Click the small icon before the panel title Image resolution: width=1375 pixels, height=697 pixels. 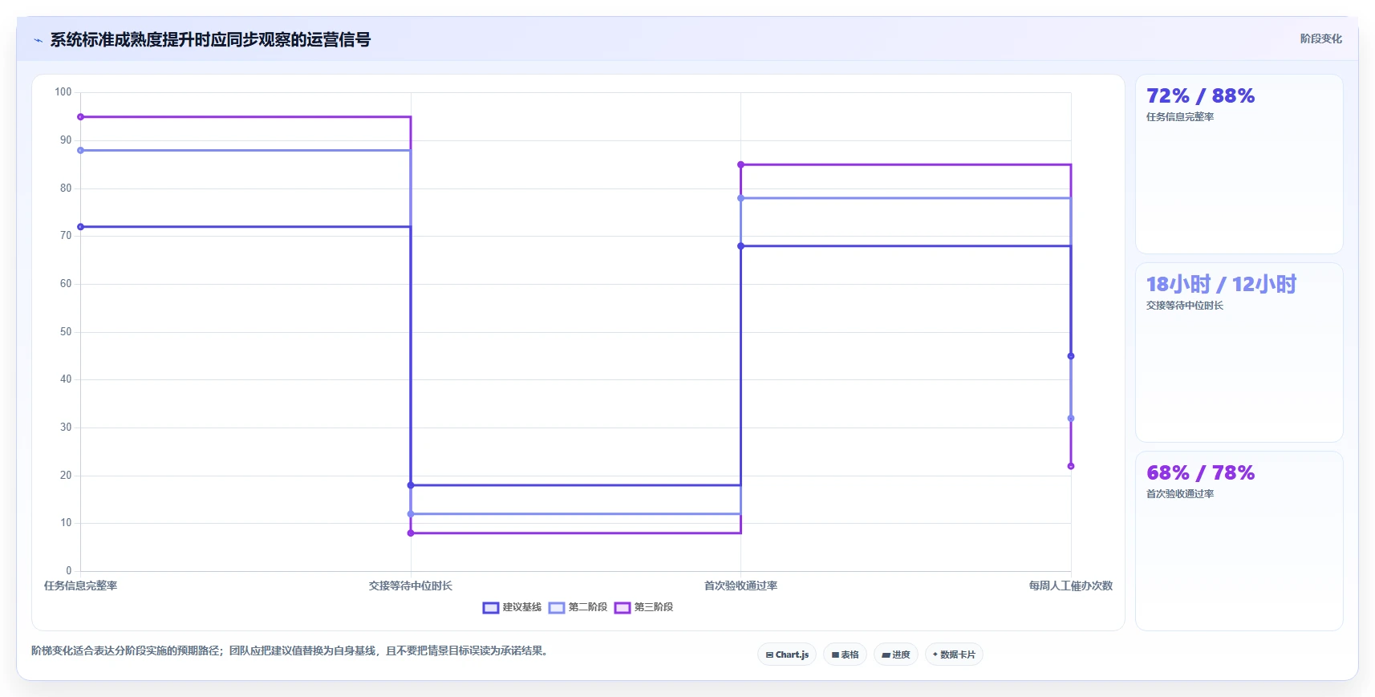[38, 40]
